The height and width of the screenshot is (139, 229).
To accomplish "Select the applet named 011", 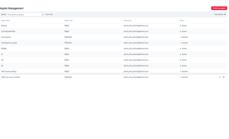I will pos(2,60).
